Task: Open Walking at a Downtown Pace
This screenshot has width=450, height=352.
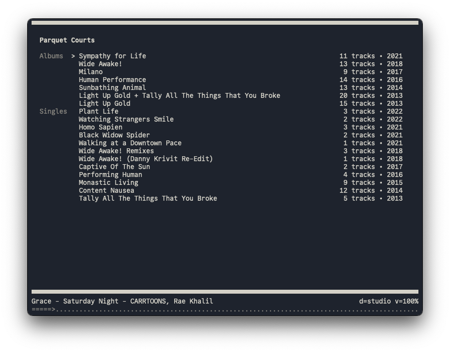Action: tap(130, 143)
